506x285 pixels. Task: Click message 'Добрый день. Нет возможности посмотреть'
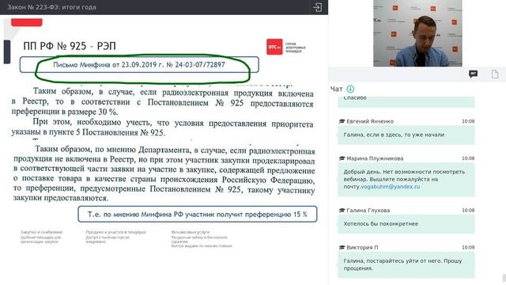[x=406, y=180]
